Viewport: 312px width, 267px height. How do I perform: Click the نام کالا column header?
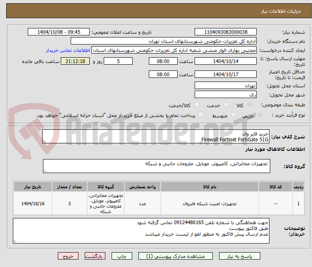click(210, 187)
